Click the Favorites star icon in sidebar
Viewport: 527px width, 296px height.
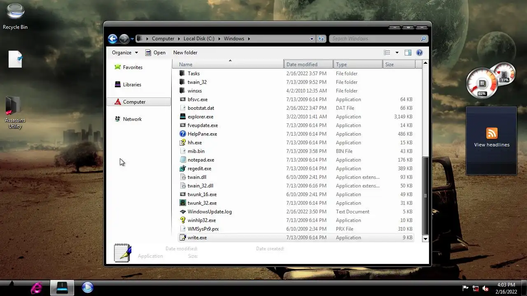pos(118,67)
